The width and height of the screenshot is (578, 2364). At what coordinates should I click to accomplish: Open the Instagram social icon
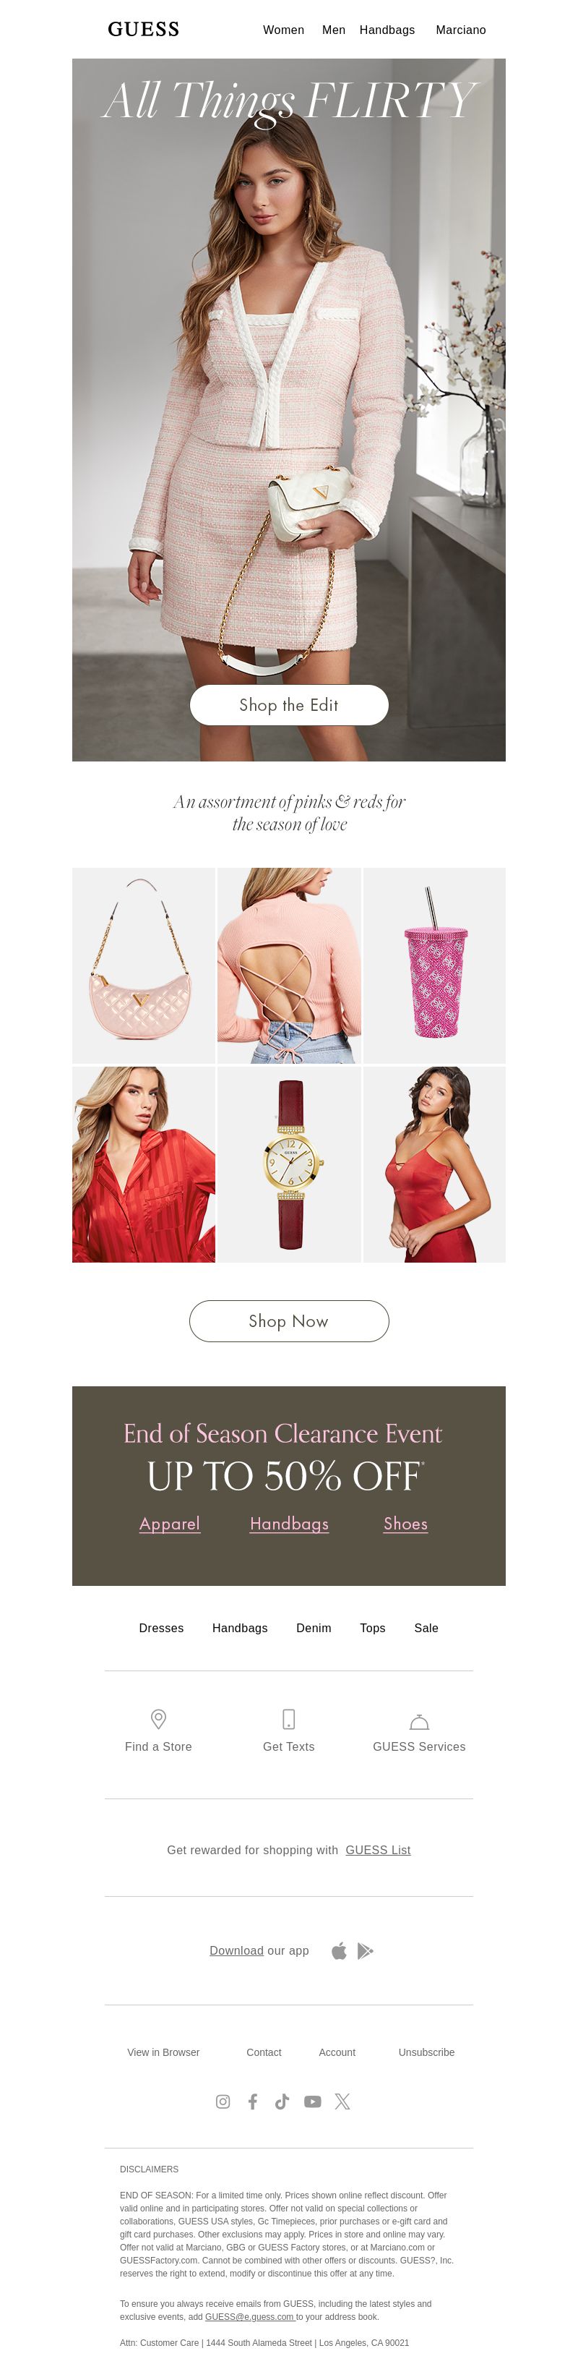coord(223,2101)
